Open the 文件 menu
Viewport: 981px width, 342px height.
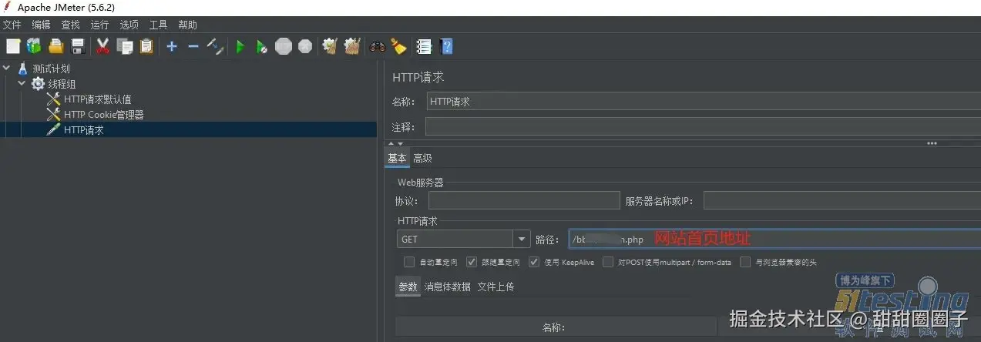(x=12, y=25)
